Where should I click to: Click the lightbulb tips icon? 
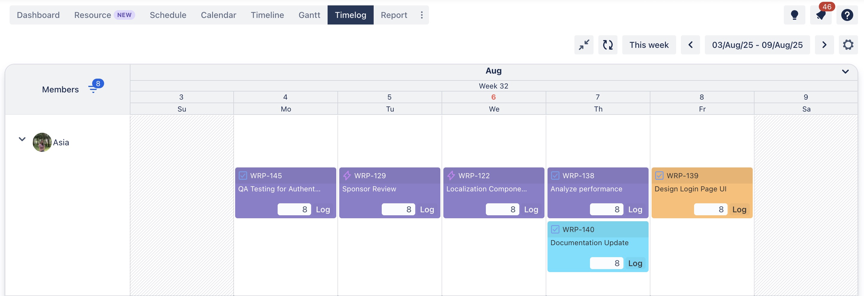794,15
